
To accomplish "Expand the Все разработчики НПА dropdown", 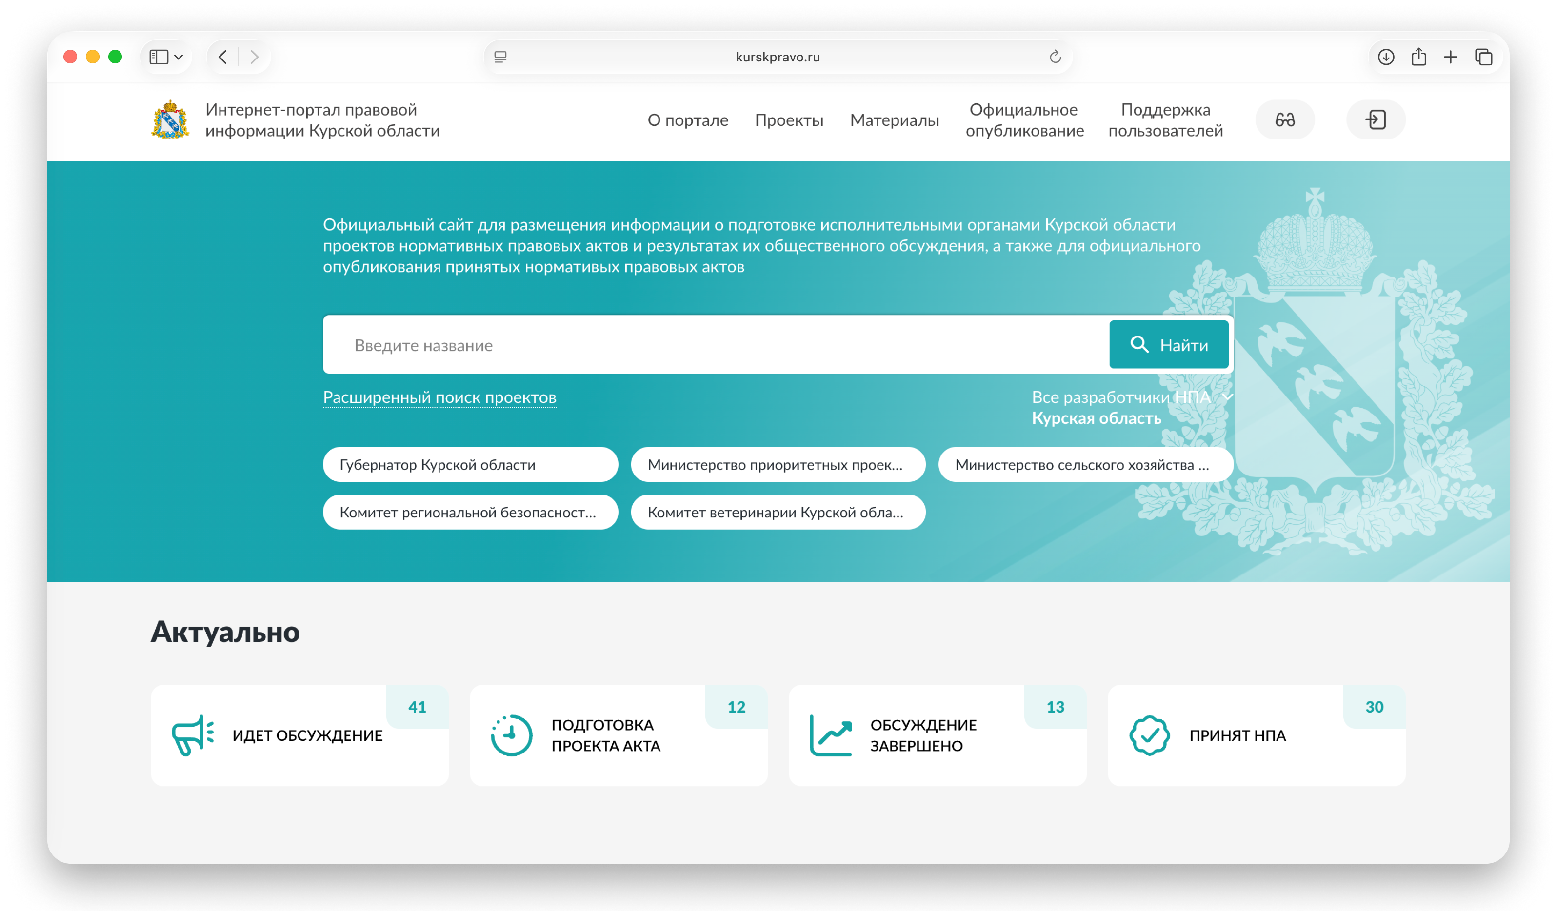I will (1133, 397).
